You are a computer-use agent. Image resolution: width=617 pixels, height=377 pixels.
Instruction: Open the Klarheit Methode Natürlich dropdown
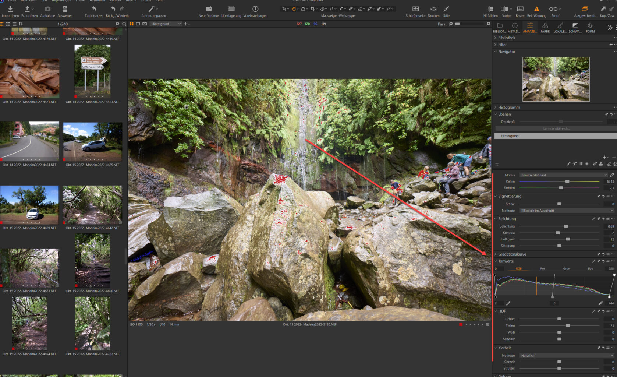[567, 356]
